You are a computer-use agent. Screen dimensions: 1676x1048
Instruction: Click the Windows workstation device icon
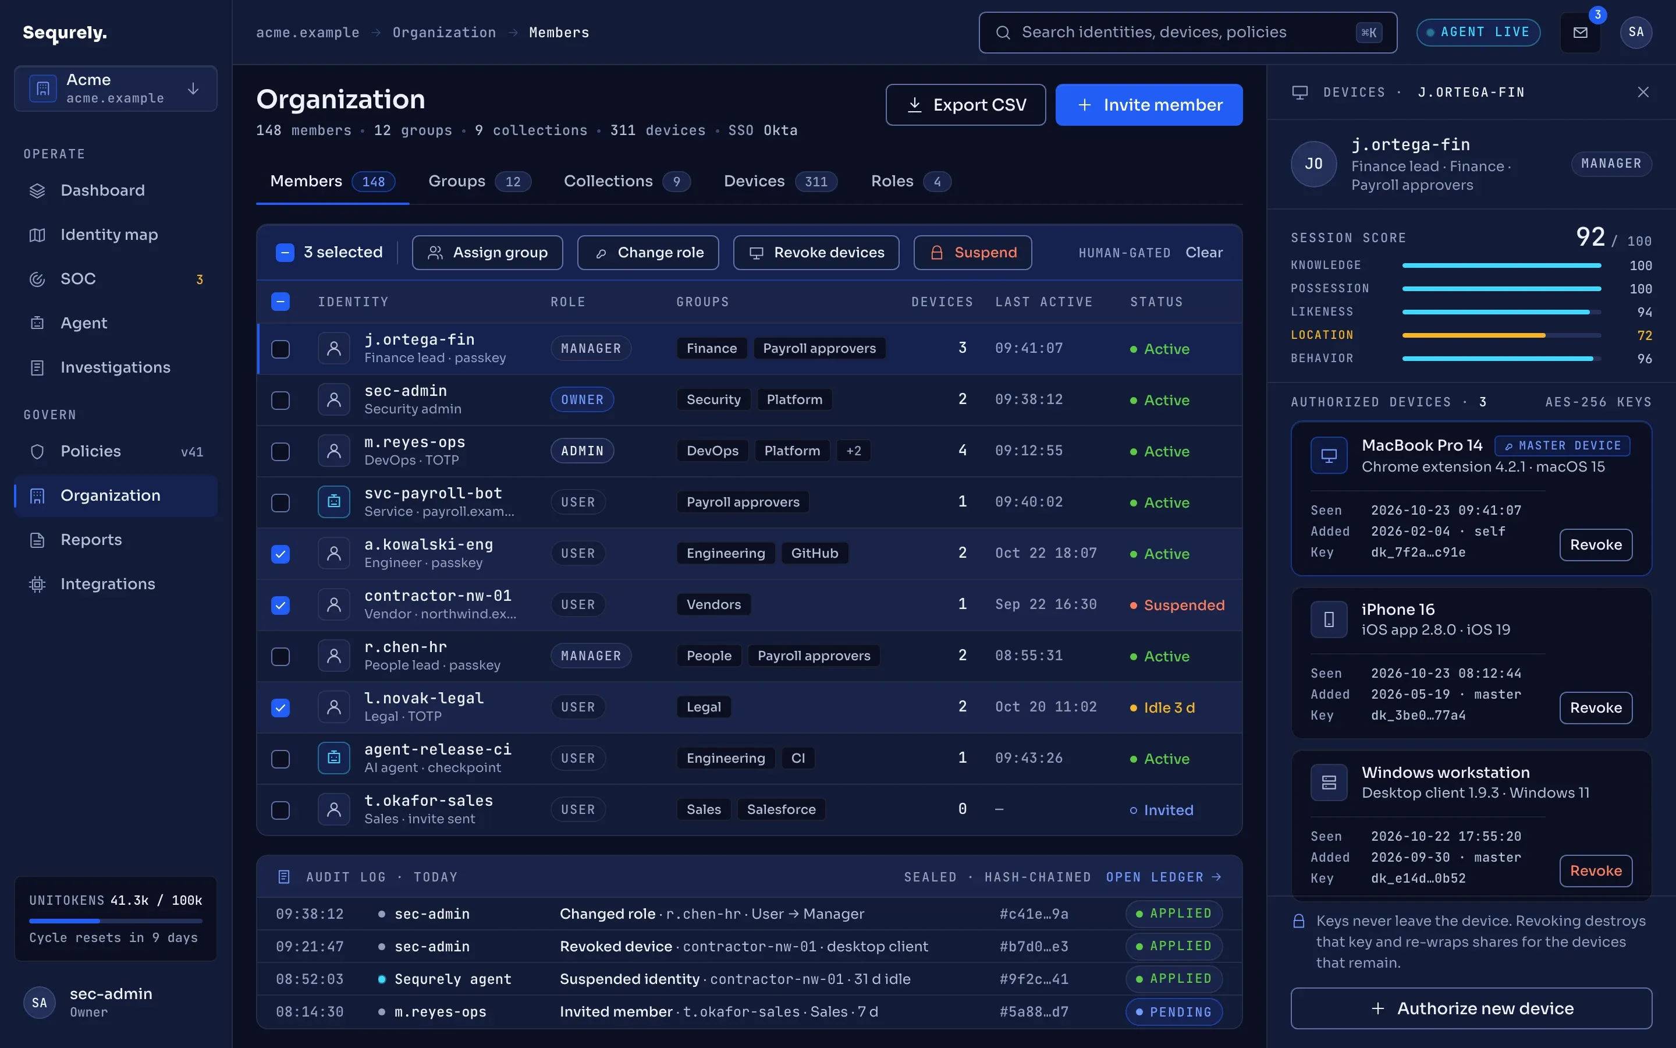1329,783
